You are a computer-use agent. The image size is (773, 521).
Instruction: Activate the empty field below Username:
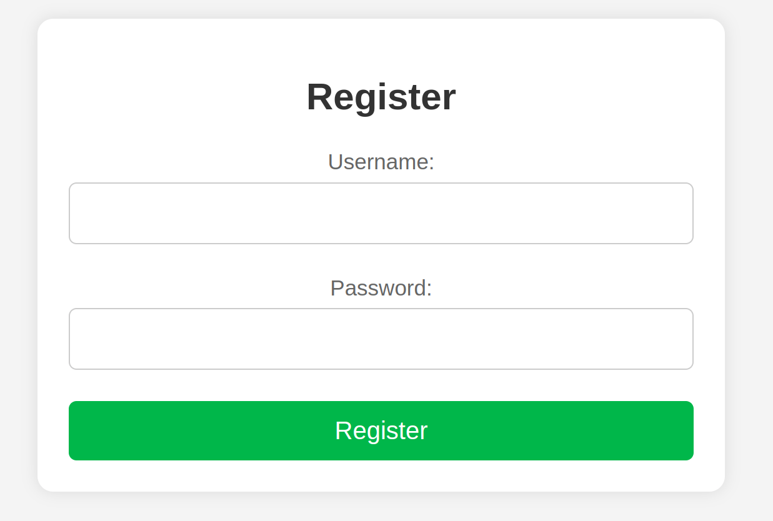pos(381,213)
